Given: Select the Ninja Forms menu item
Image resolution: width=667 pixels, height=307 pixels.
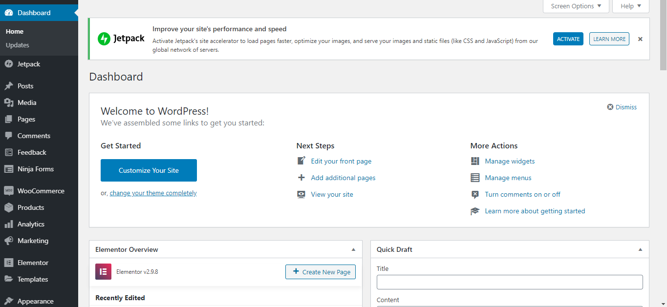Looking at the screenshot, I should coord(39,169).
